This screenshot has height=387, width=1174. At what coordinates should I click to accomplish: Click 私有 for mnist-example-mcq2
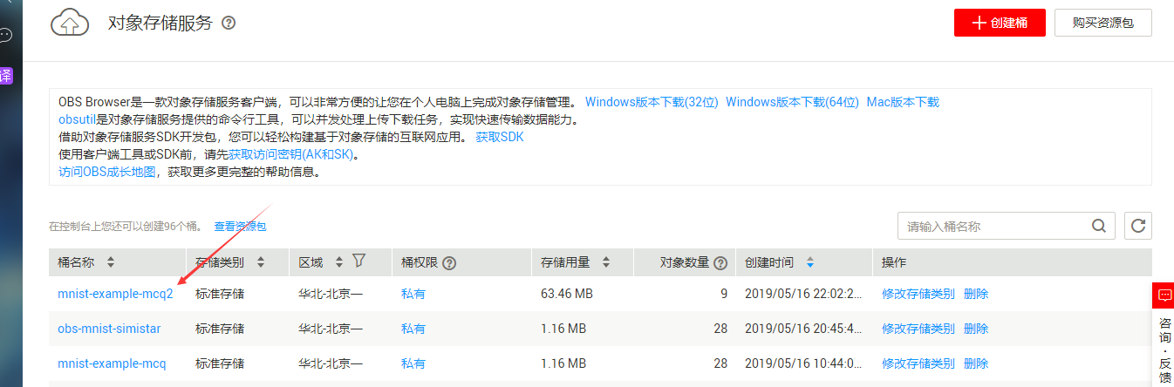point(413,294)
